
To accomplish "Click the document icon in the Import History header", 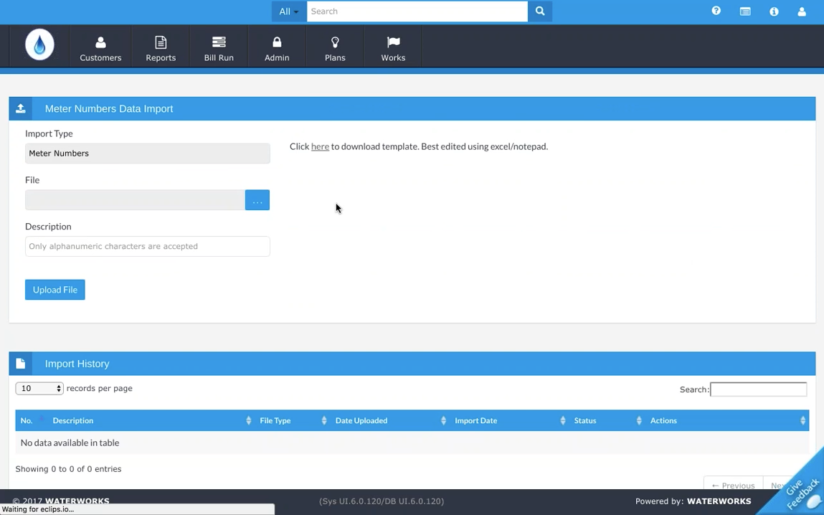I will (x=21, y=364).
